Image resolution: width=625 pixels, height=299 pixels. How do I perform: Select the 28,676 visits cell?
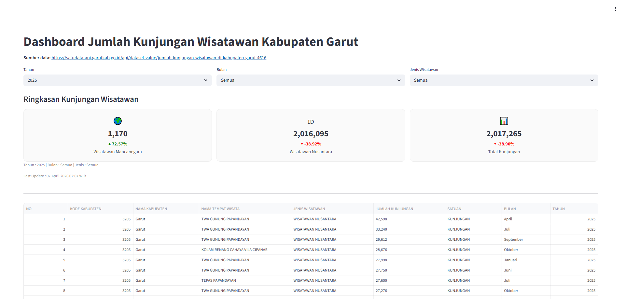click(409, 250)
